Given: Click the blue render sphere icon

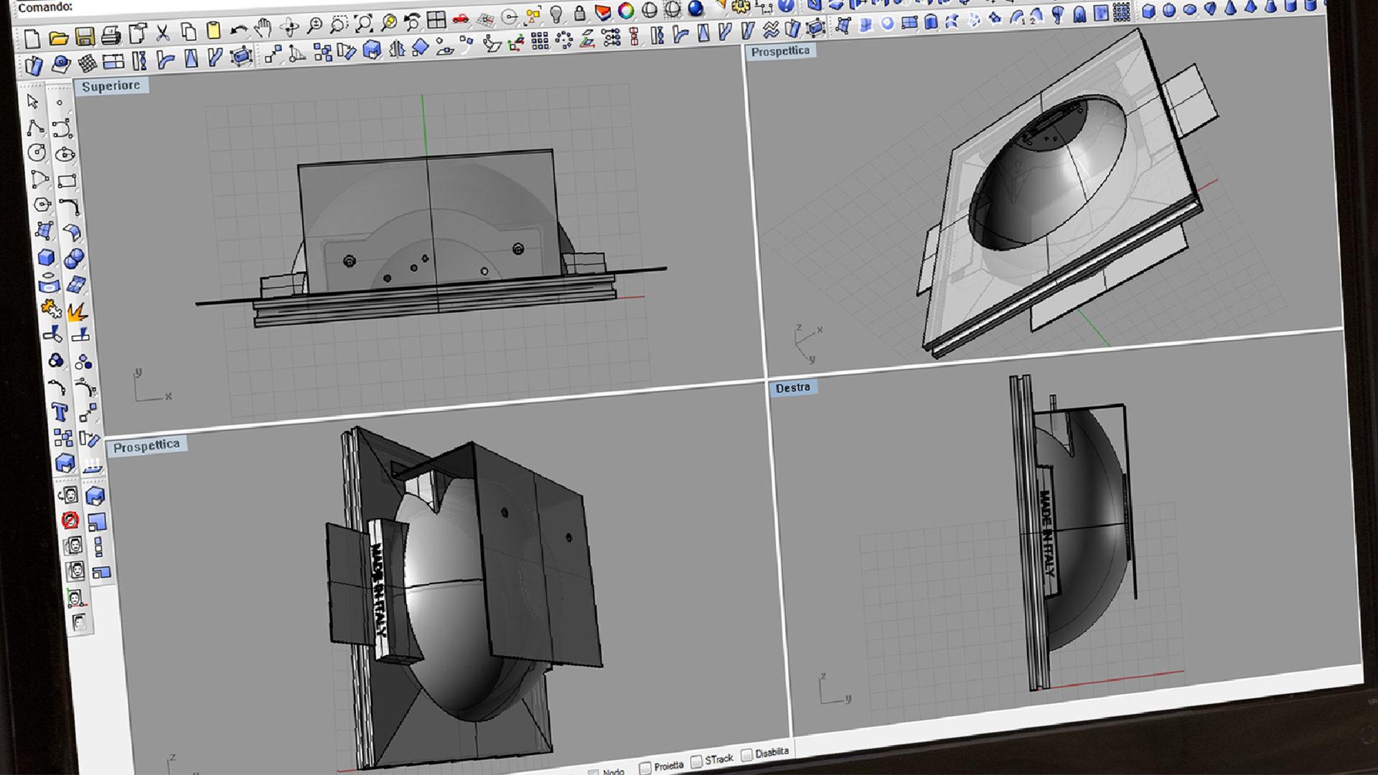Looking at the screenshot, I should pyautogui.click(x=695, y=8).
